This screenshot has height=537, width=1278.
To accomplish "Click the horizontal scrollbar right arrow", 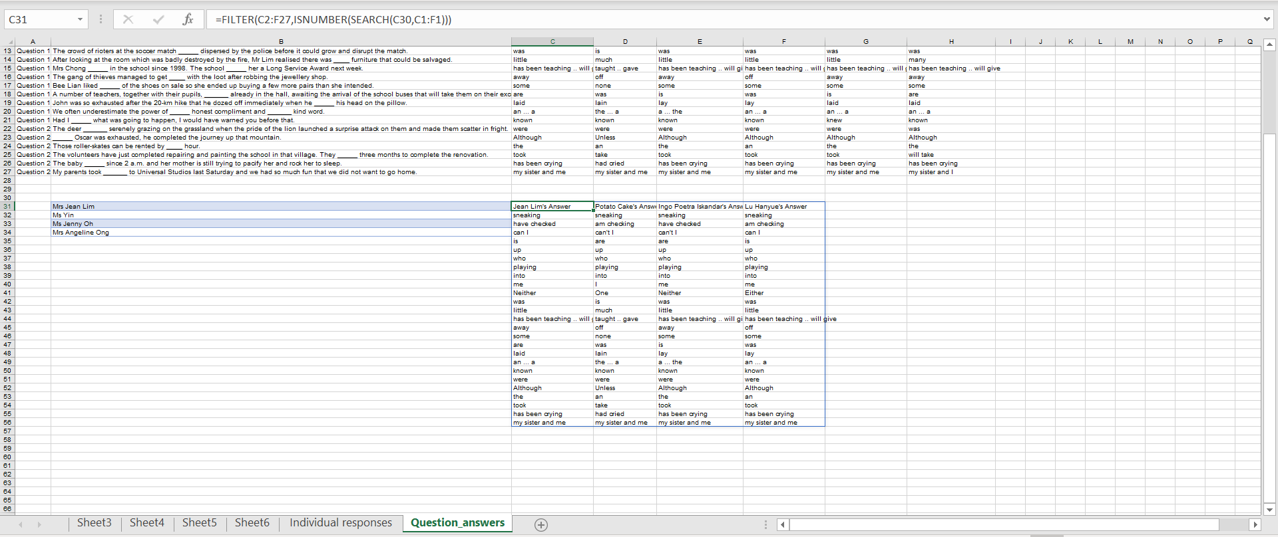I will [x=1255, y=524].
